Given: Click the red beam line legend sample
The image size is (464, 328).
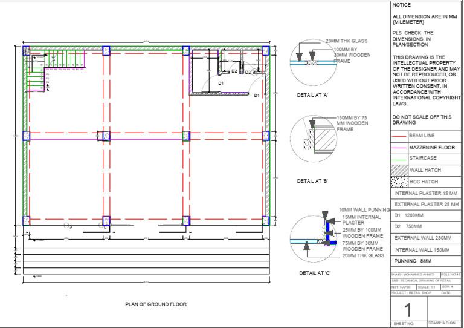Looking at the screenshot, I should 399,136.
